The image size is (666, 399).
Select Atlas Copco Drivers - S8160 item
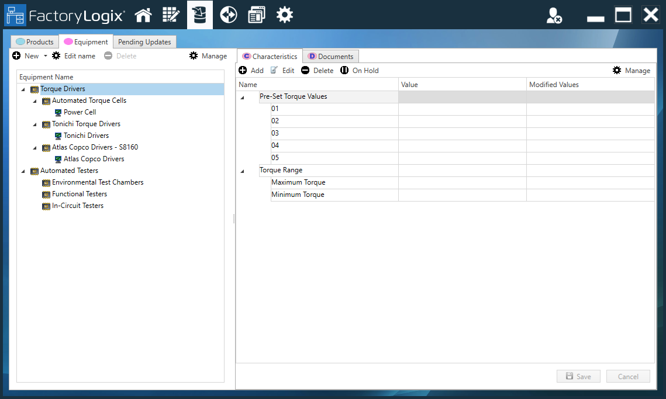[95, 147]
